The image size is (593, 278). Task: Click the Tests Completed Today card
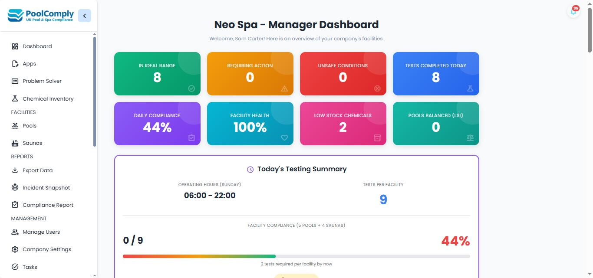point(436,74)
